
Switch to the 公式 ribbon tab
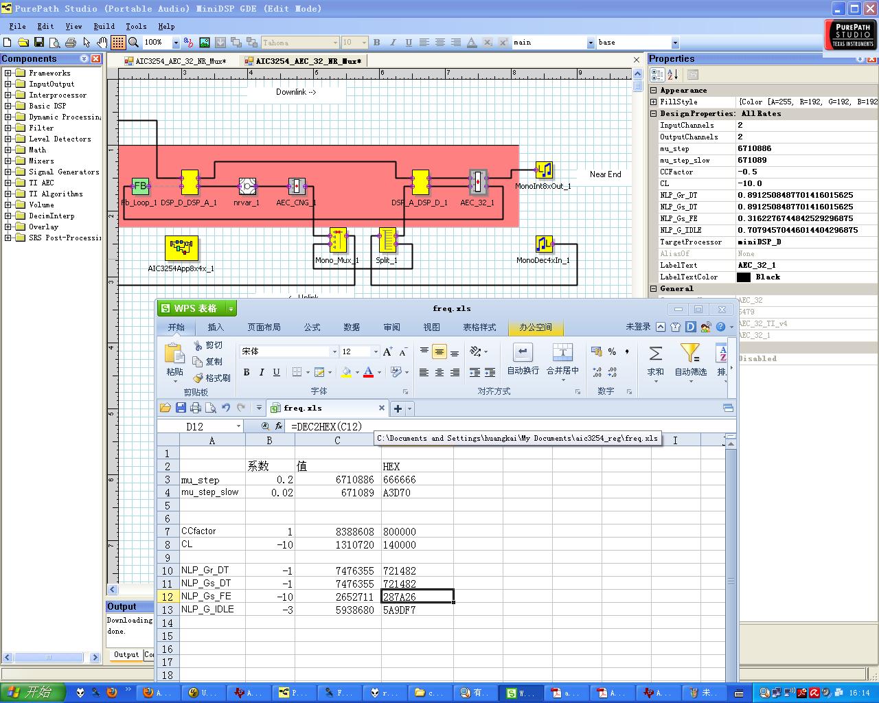click(312, 327)
